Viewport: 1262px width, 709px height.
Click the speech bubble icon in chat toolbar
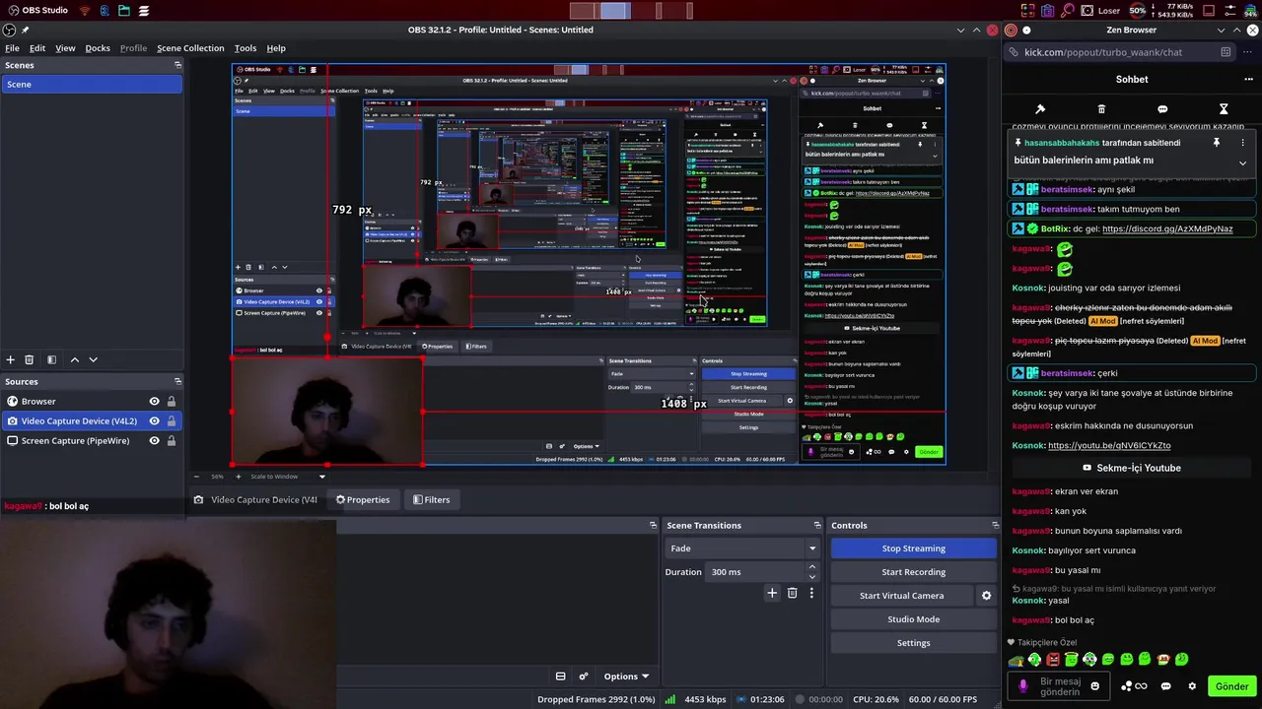coord(1162,108)
